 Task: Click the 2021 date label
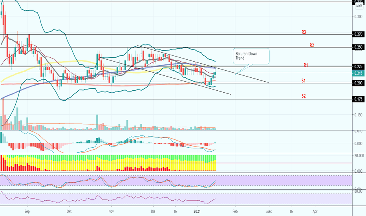click(197, 211)
